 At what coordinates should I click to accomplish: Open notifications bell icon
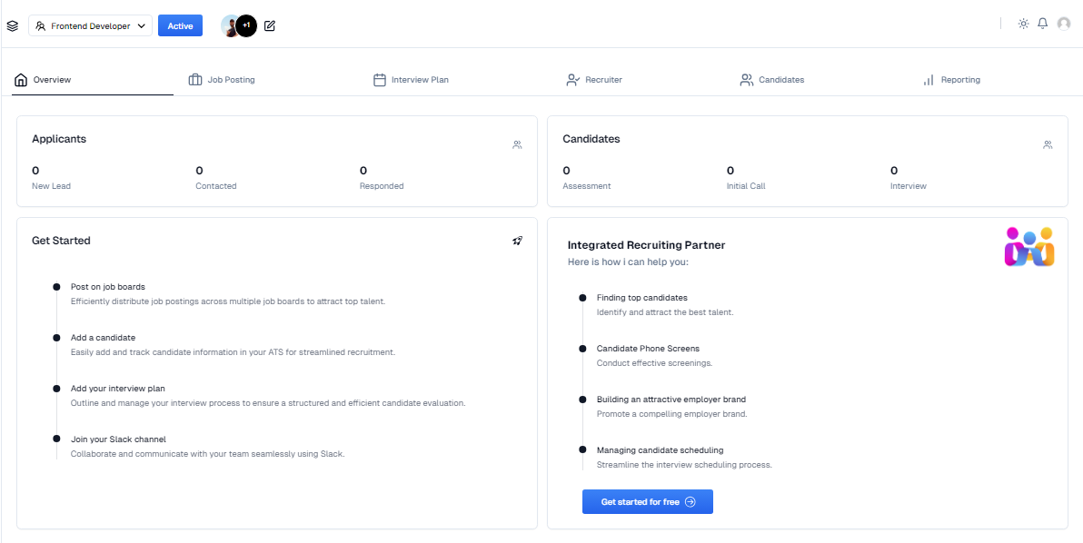(1043, 24)
